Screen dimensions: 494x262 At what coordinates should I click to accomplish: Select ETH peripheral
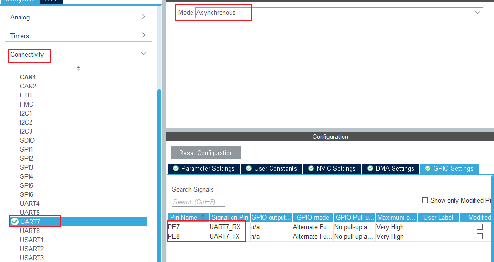[x=26, y=95]
